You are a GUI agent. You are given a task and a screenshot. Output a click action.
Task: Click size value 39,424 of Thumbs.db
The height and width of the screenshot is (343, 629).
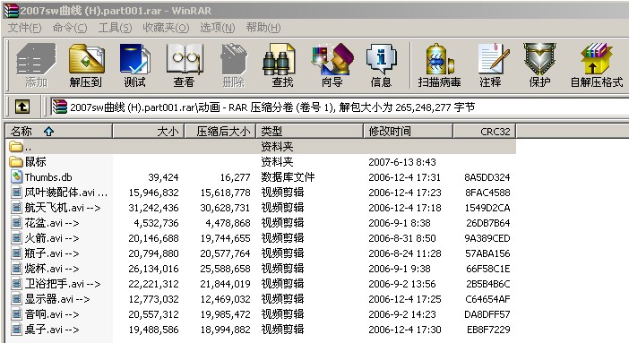coord(163,177)
